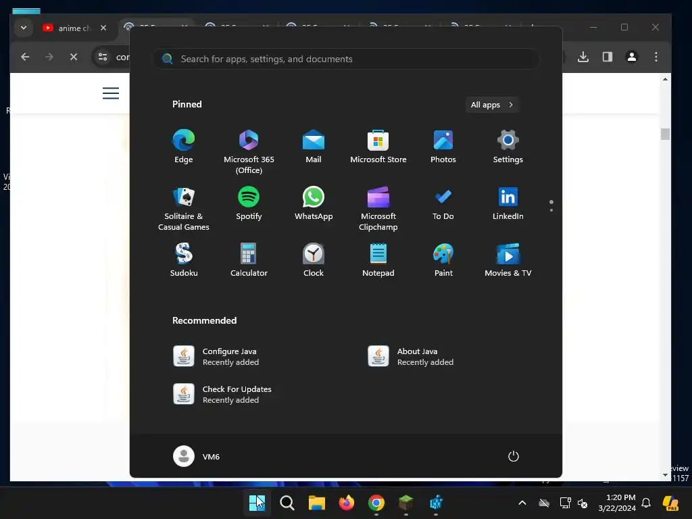Open Chrome profile menu
This screenshot has height=519, width=692.
point(632,57)
